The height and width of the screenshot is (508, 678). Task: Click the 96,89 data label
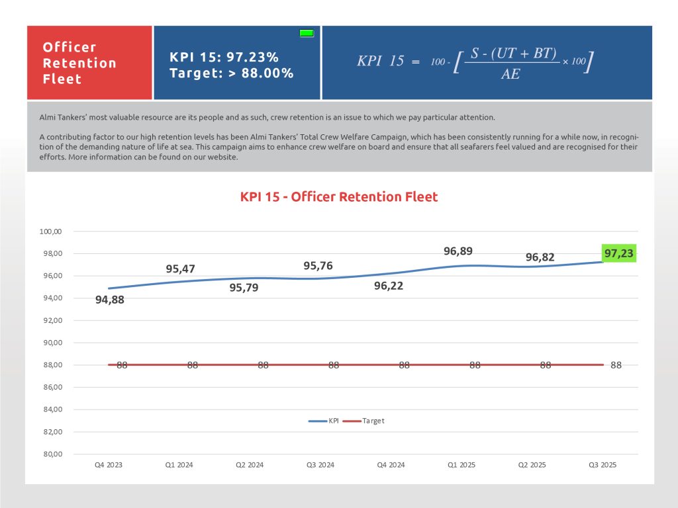pyautogui.click(x=458, y=251)
